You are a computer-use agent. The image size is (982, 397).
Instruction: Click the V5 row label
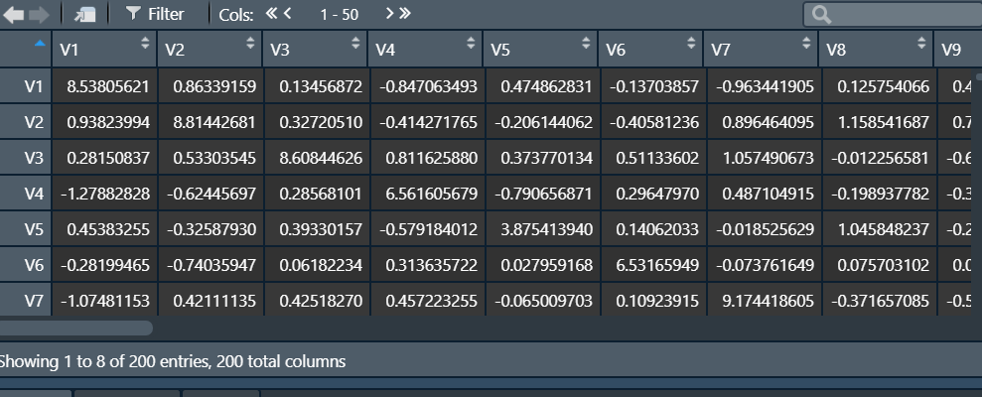[x=35, y=229]
